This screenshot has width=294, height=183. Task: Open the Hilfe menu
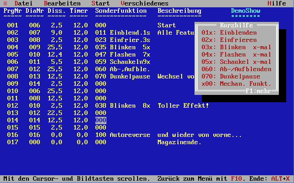tap(277, 3)
